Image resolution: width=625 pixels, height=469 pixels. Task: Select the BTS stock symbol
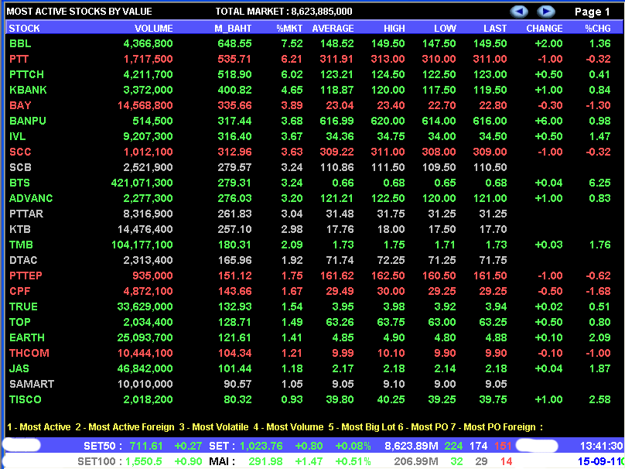[x=19, y=183]
